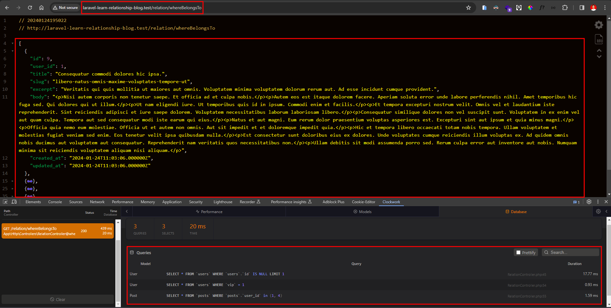The height and width of the screenshot is (308, 611).
Task: Enable the Prettify checkbox
Action: tap(519, 253)
